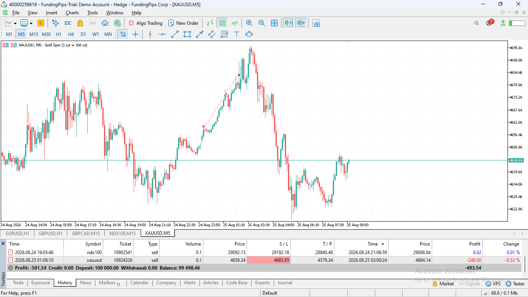Select the Fibonacci retracement tool
Viewport: 528px width, 297px height.
[224, 34]
